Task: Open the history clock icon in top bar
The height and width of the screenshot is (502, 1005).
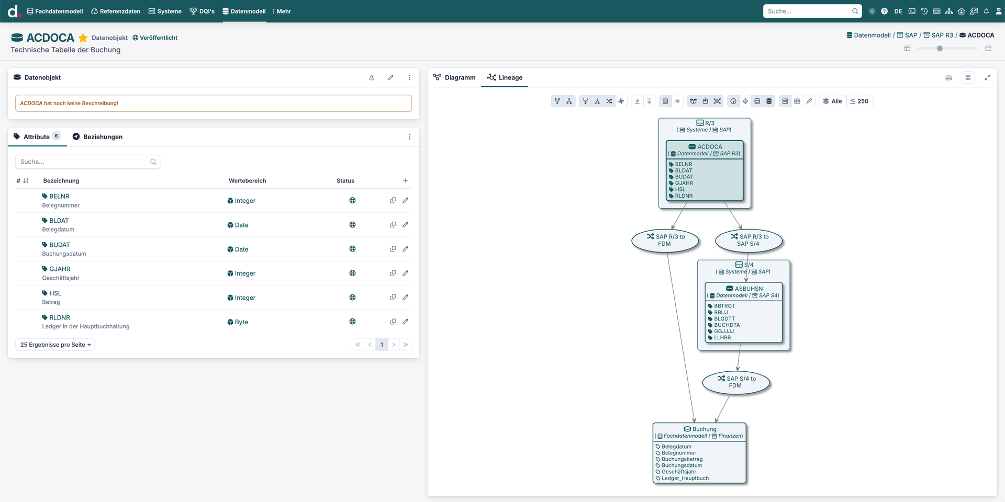Action: [x=924, y=11]
